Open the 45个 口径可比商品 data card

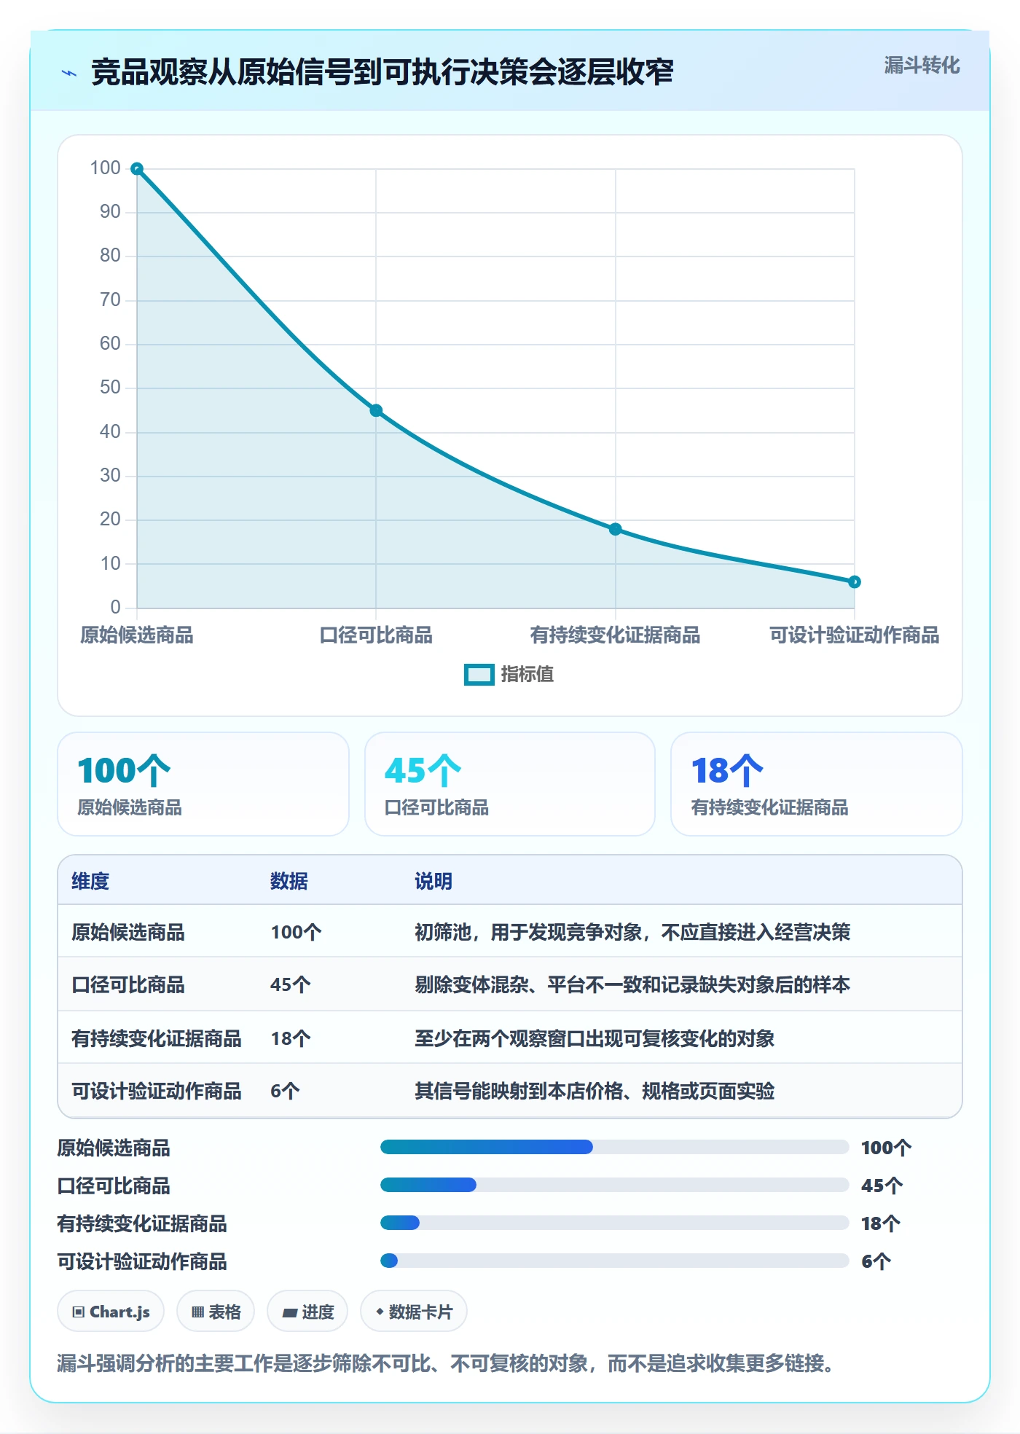click(x=510, y=784)
